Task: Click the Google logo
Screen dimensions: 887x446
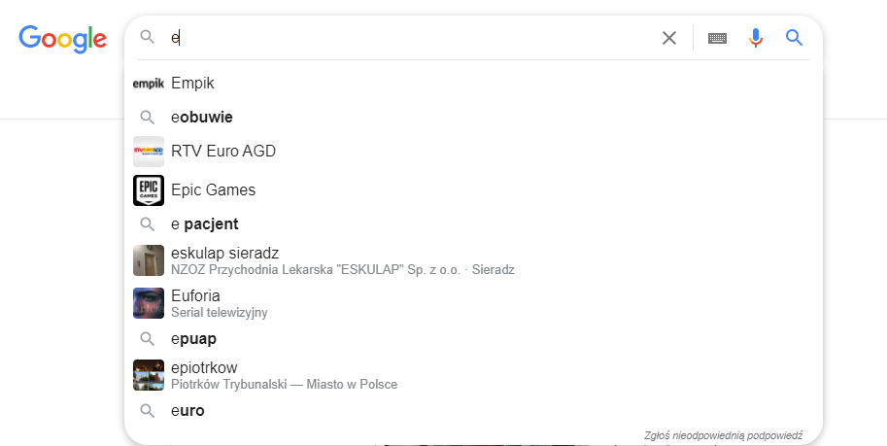Action: click(x=62, y=38)
